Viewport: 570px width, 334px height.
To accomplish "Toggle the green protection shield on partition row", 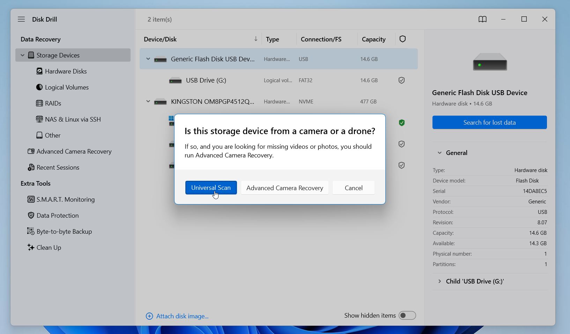I will tap(401, 123).
